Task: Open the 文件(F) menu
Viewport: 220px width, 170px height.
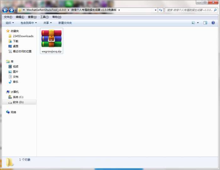Action: point(8,17)
